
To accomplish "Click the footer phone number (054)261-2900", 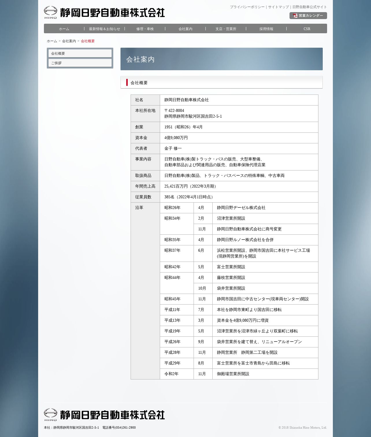I will coord(125,428).
